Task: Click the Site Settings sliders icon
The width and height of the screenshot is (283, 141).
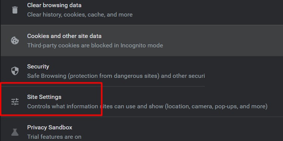Action: (15, 102)
